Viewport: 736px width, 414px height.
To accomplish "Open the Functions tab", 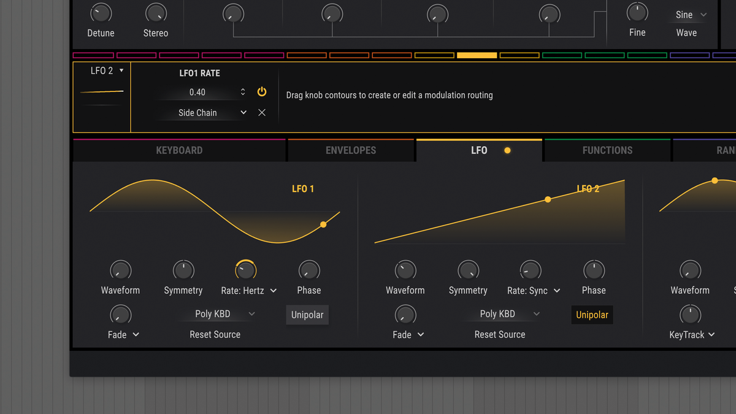I will (606, 150).
